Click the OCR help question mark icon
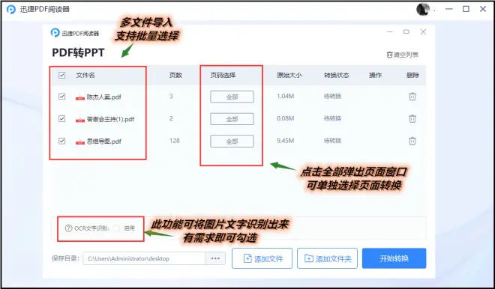Screen dimensions: 495x289 tap(68, 228)
